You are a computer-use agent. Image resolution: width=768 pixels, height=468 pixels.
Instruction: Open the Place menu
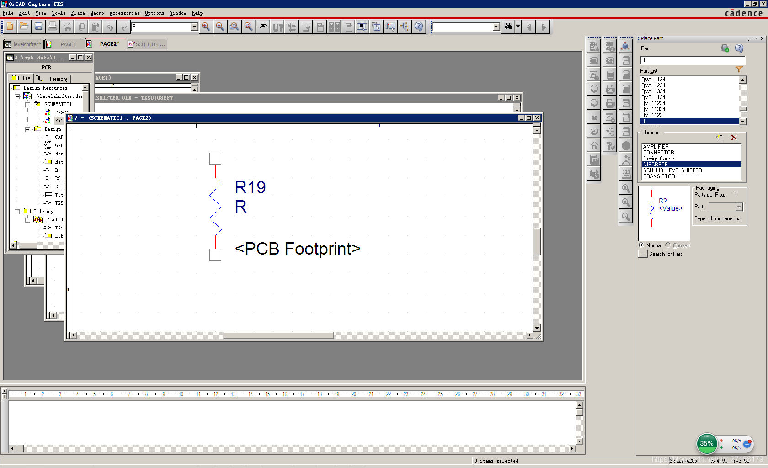pyautogui.click(x=78, y=13)
